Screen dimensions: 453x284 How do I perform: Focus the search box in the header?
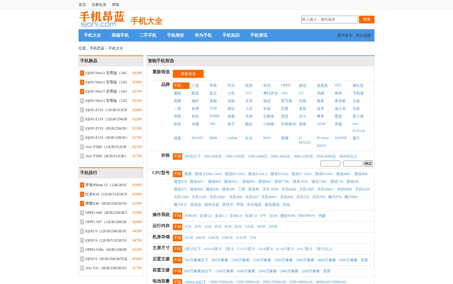tap(329, 19)
